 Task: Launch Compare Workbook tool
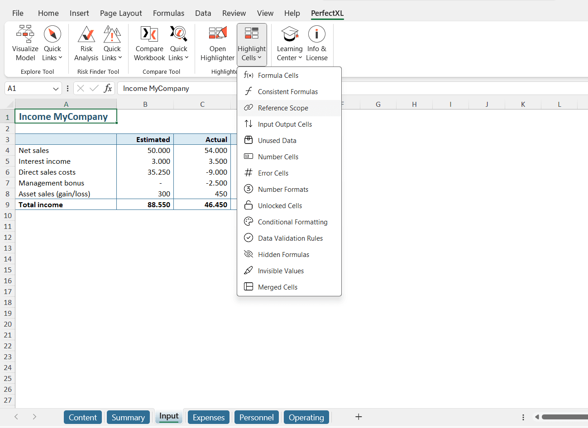(149, 44)
